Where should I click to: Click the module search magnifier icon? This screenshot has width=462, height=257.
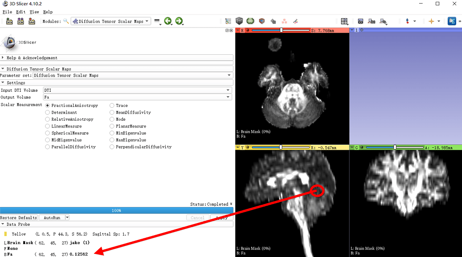66,21
